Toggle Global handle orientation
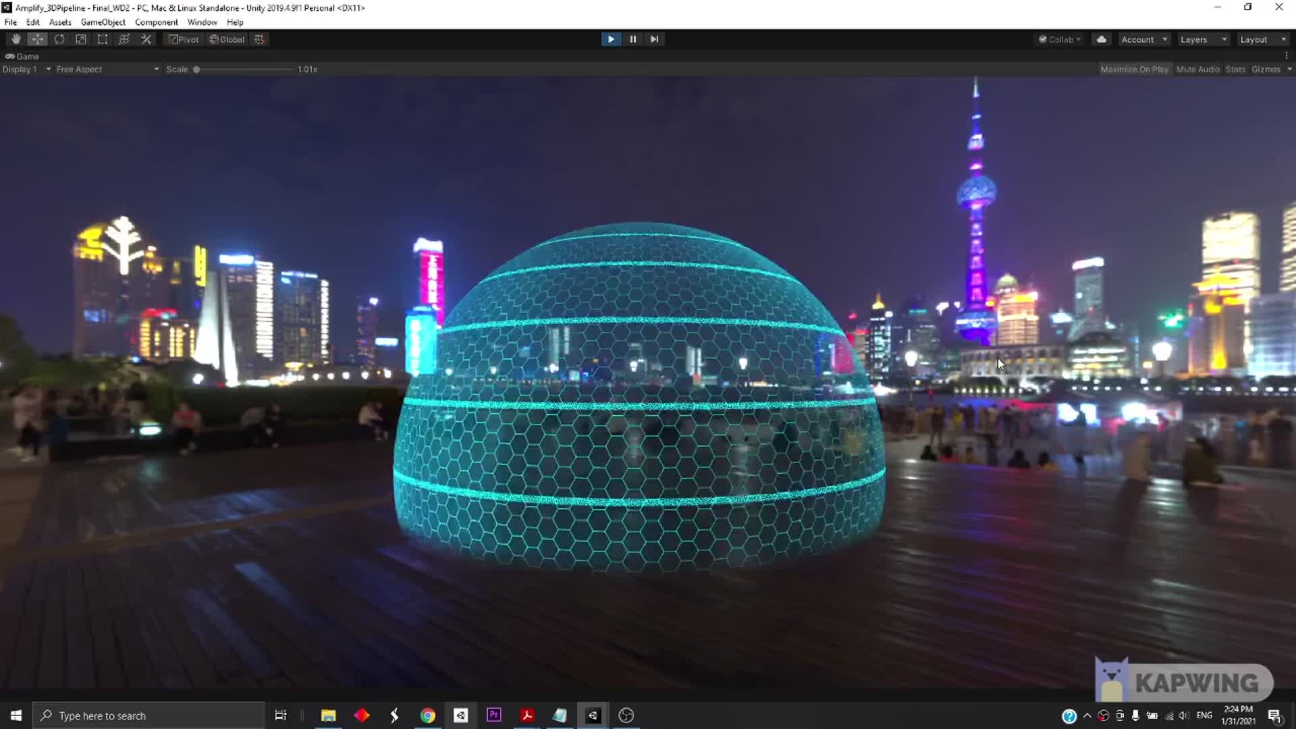1296x729 pixels. pyautogui.click(x=226, y=38)
